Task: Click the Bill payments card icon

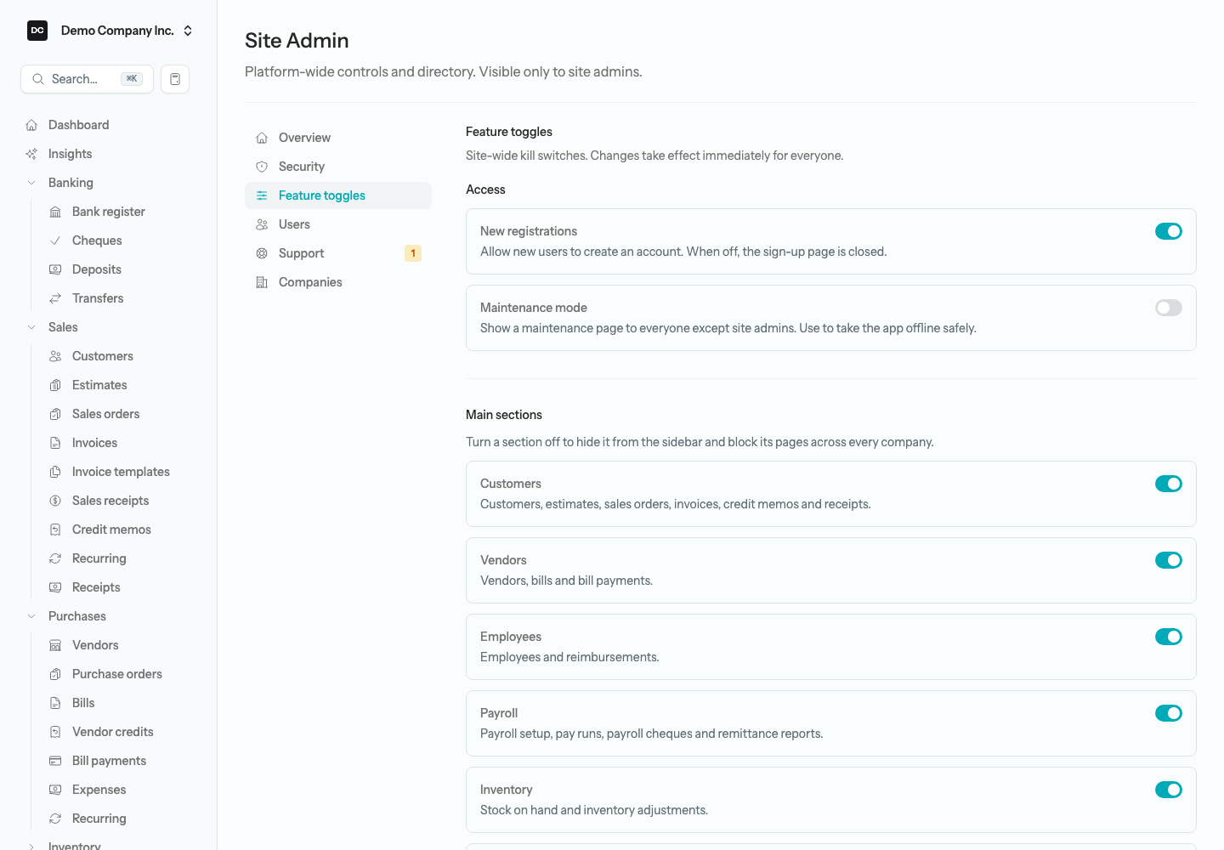Action: [x=55, y=761]
